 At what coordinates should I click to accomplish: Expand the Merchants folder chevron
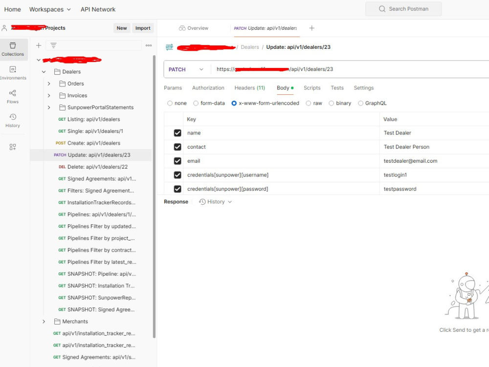pyautogui.click(x=44, y=321)
